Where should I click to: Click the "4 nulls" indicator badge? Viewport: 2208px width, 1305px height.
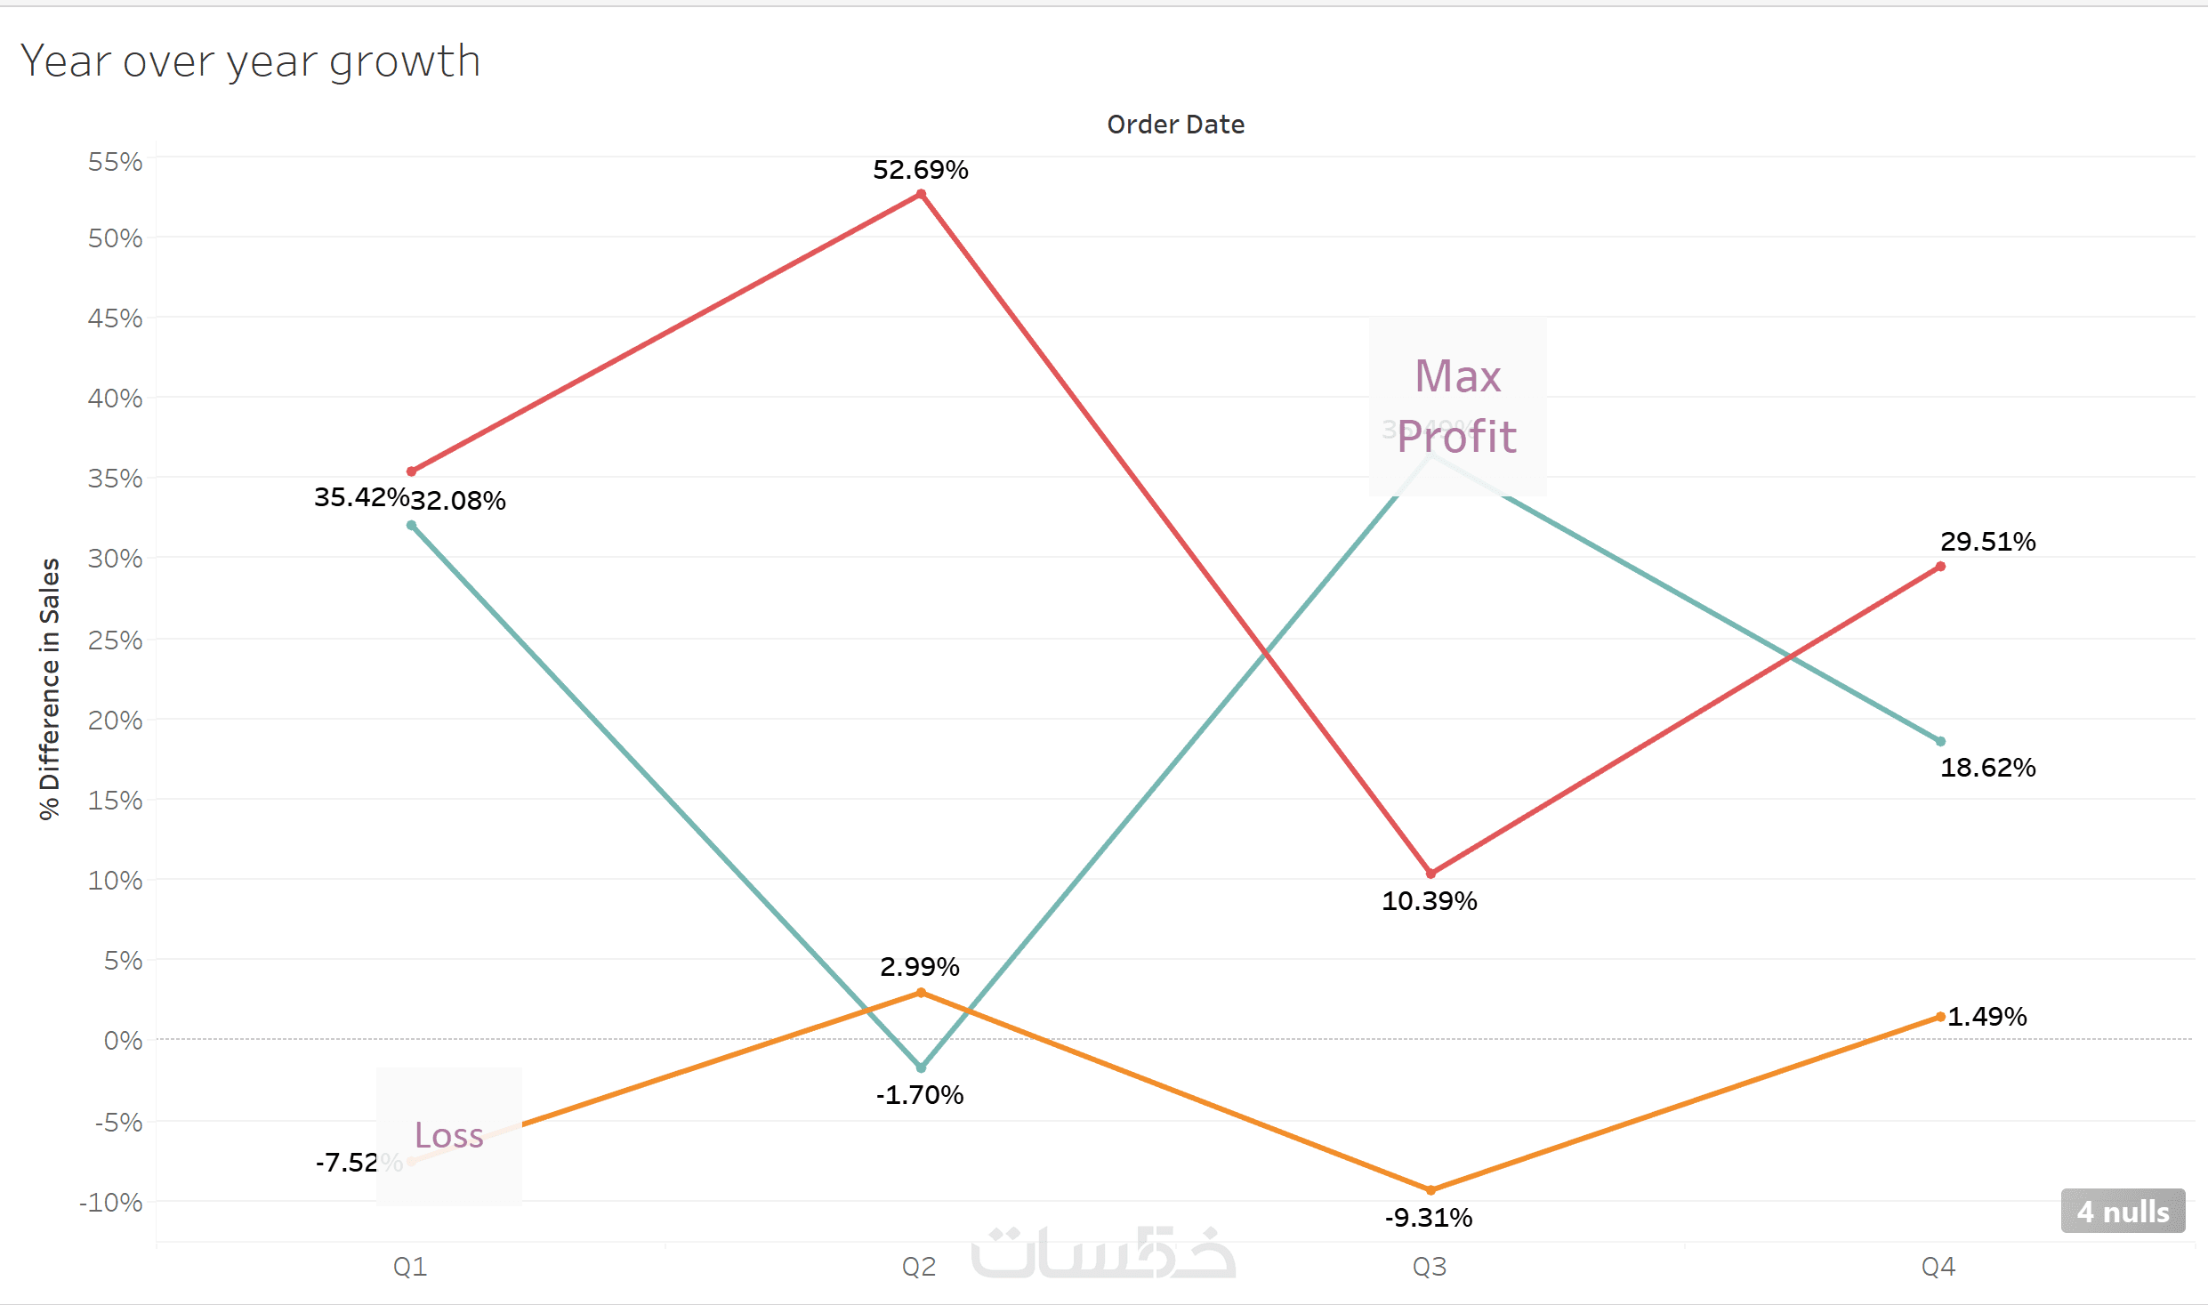click(x=2123, y=1212)
